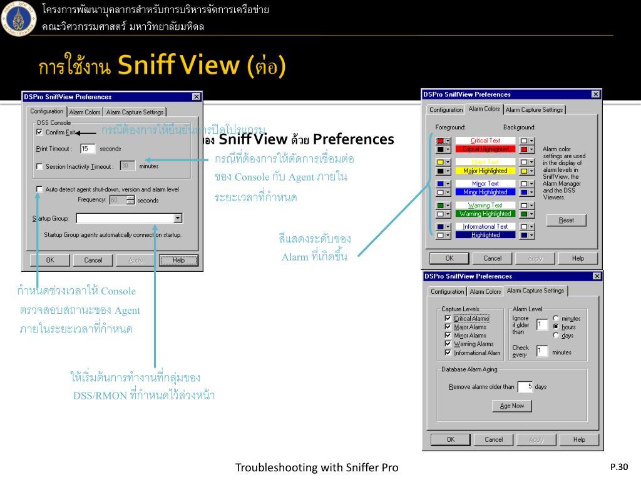Click the Ignore if older than field

[542, 325]
